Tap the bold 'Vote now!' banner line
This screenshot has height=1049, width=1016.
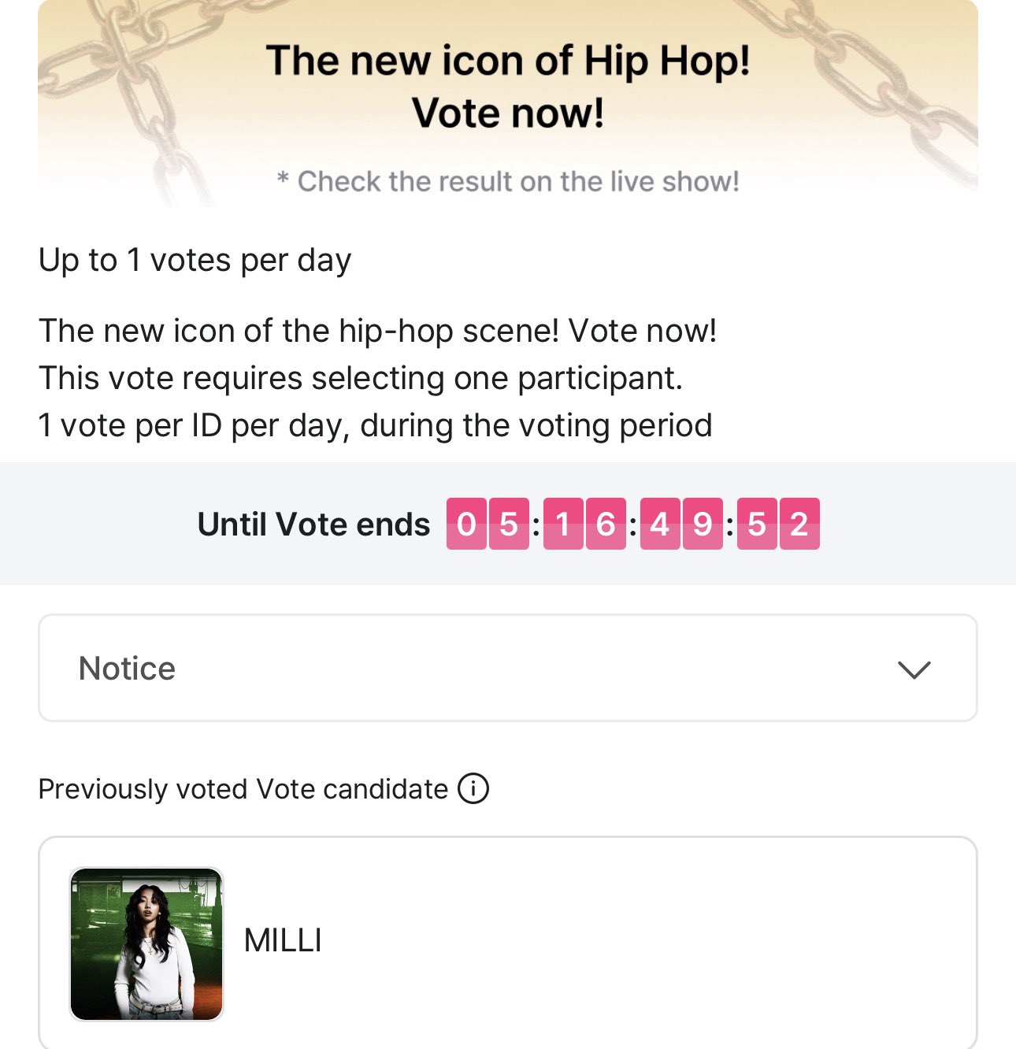[x=508, y=113]
